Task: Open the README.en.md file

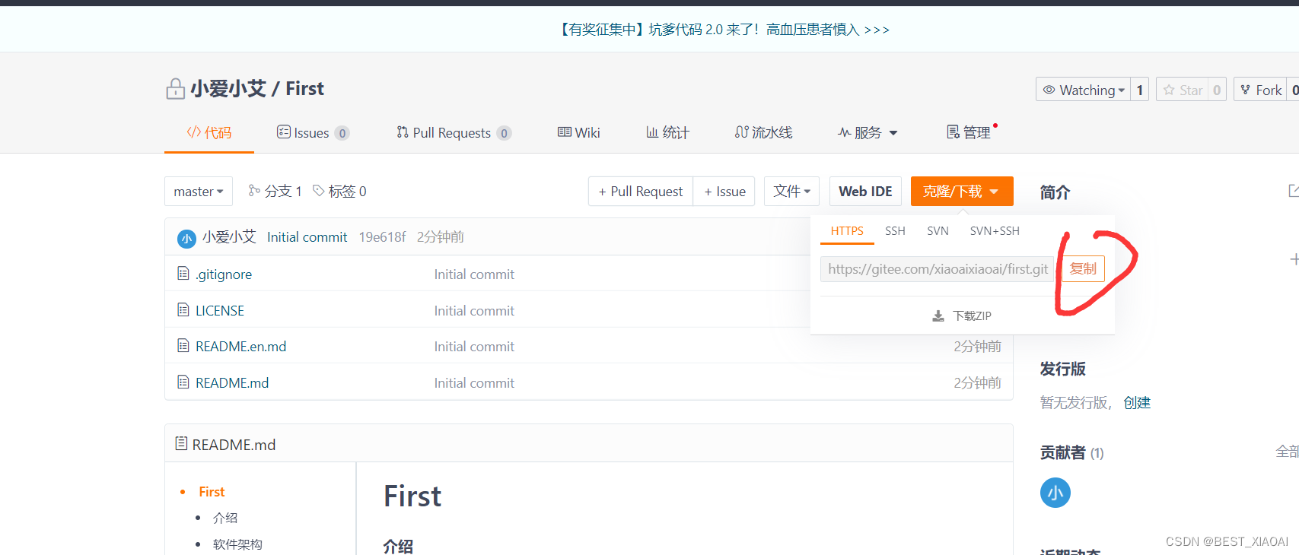Action: (x=240, y=347)
